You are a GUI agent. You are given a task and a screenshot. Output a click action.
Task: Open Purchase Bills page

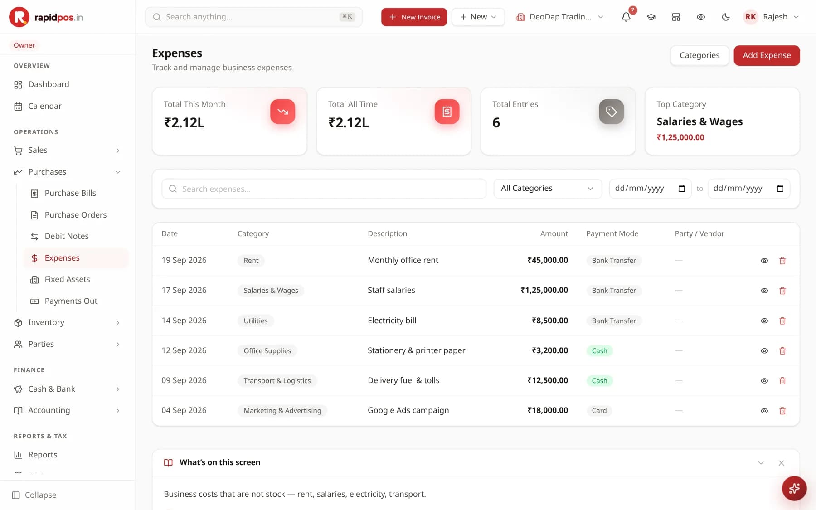(x=76, y=193)
